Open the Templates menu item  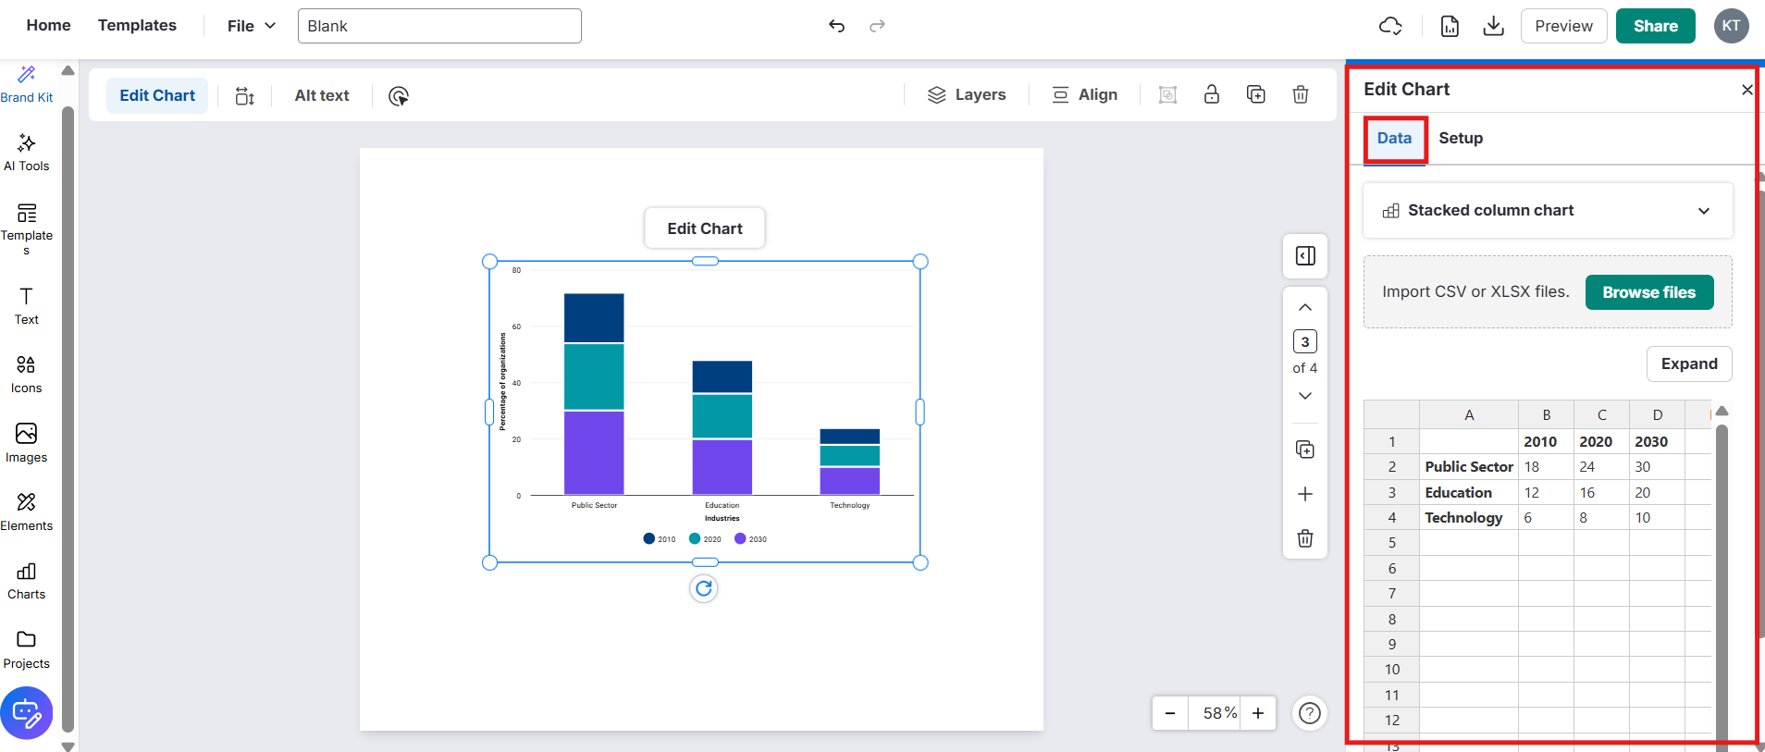tap(137, 25)
